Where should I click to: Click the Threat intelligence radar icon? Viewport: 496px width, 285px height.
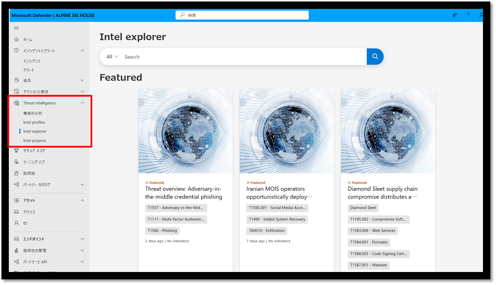(x=16, y=103)
